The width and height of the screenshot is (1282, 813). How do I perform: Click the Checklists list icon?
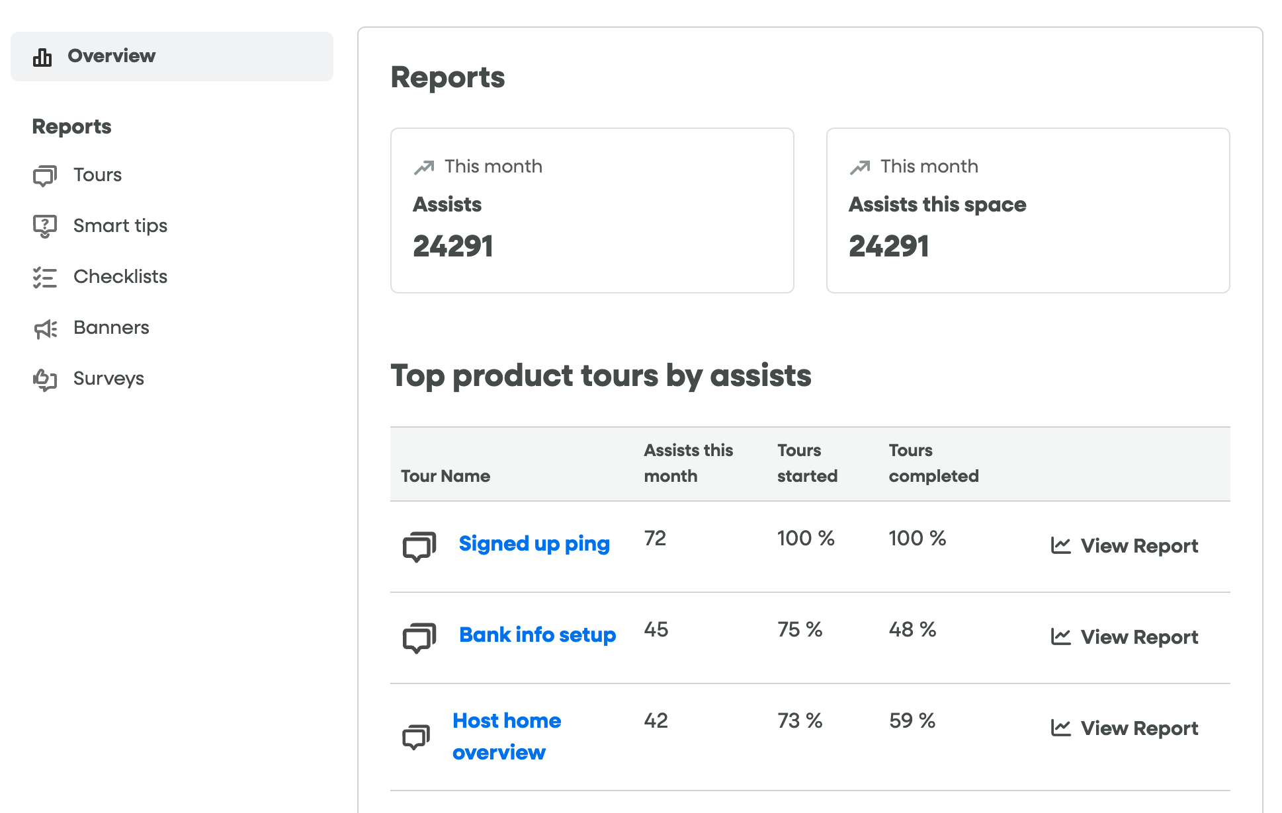pyautogui.click(x=45, y=278)
